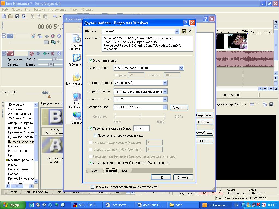Click Сохранить in the render dialog
The width and height of the screenshot is (279, 209).
click(x=204, y=115)
